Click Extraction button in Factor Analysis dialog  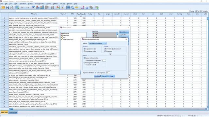(x=124, y=35)
